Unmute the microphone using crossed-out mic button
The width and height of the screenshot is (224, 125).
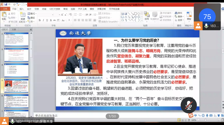(187, 105)
